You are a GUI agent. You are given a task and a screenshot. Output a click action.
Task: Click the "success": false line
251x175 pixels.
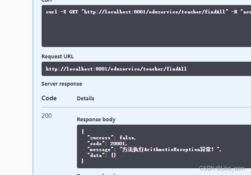(111, 138)
